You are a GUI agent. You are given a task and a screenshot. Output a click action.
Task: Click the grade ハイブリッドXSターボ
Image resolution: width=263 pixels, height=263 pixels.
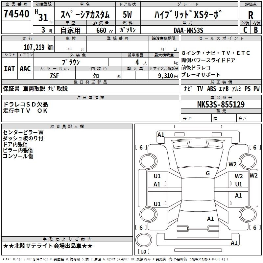[x=188, y=14]
